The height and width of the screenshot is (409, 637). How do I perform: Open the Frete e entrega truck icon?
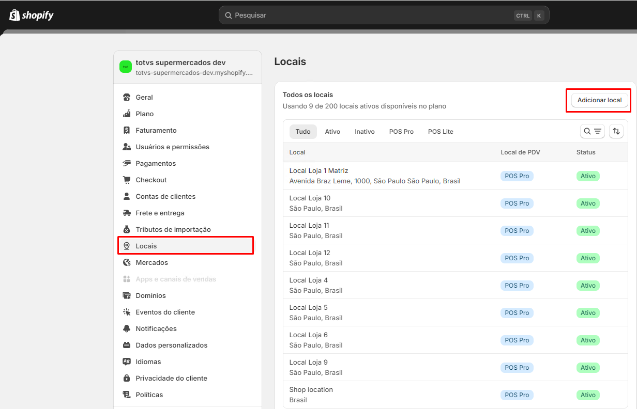tap(127, 213)
